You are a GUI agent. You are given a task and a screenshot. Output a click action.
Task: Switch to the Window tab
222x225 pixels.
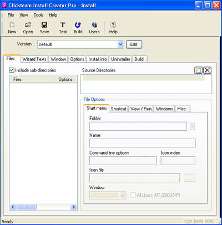[58, 59]
